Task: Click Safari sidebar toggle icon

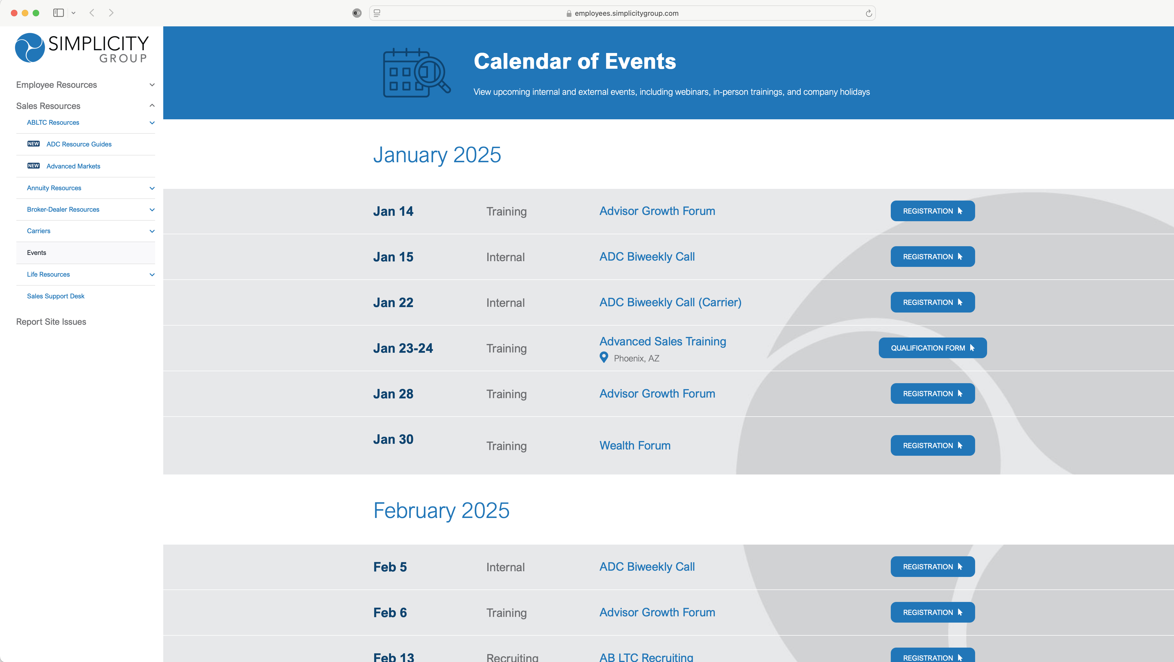Action: [58, 13]
